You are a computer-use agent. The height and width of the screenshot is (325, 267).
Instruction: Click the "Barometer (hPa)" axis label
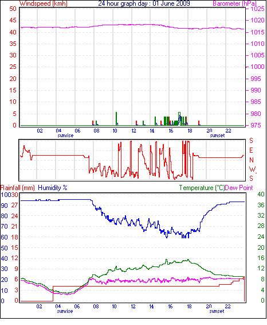click(234, 3)
